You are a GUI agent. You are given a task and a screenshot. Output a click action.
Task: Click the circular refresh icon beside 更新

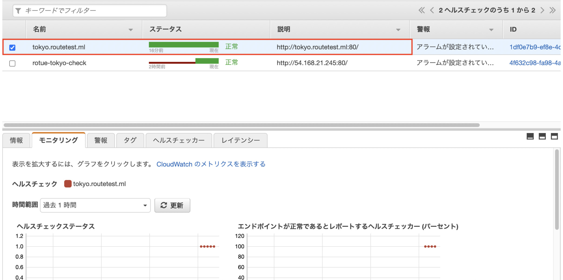pyautogui.click(x=164, y=205)
